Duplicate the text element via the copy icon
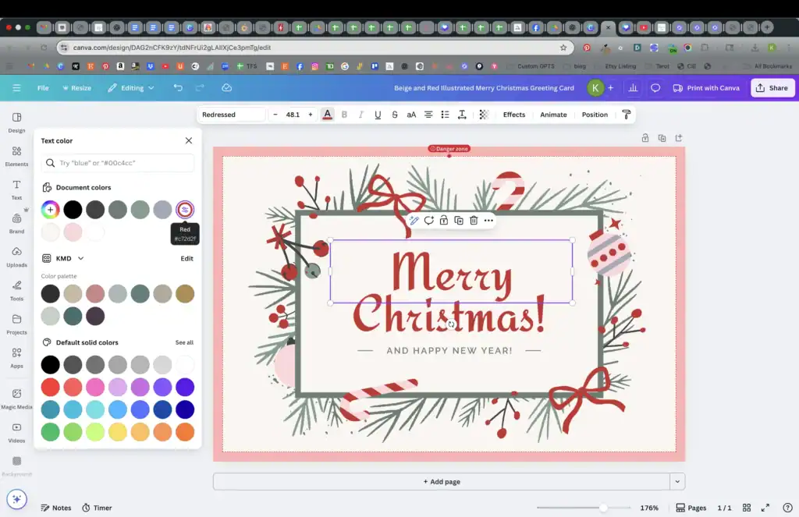 [458, 221]
